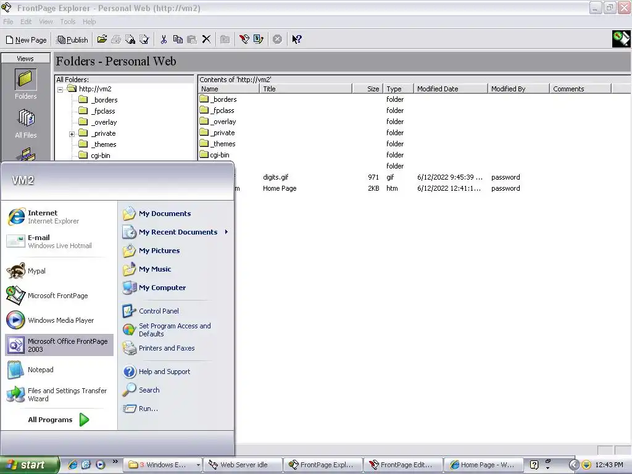632x474 pixels.
Task: Click the Delete X toolbar icon
Action: 206,39
